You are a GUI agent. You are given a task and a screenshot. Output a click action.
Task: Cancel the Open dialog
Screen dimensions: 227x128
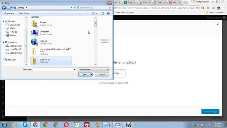pos(102,74)
